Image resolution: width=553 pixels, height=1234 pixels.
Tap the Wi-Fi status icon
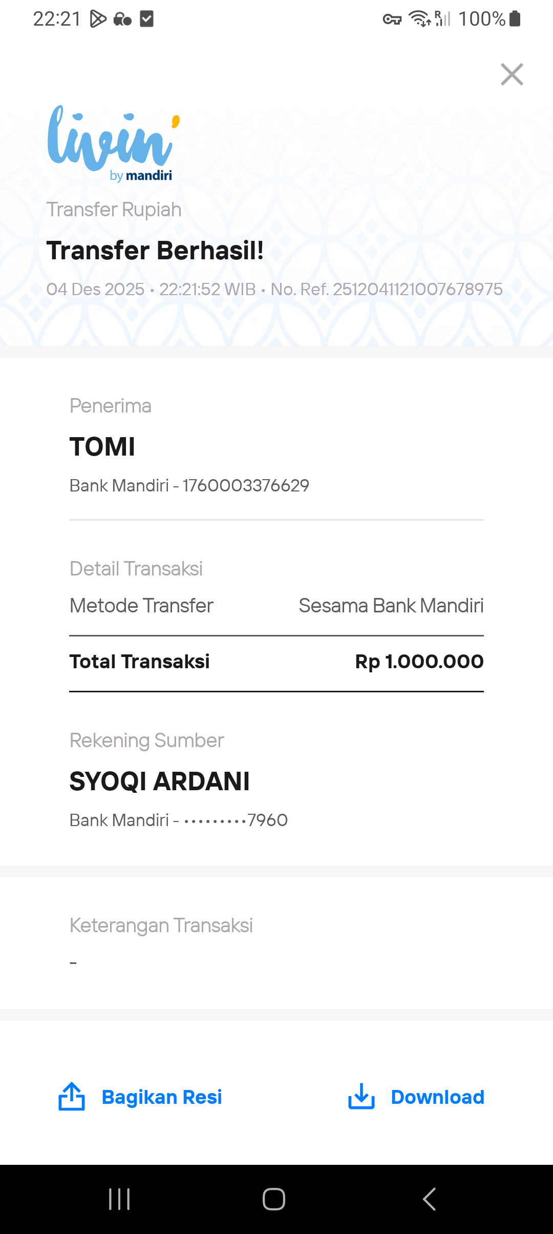pyautogui.click(x=420, y=18)
